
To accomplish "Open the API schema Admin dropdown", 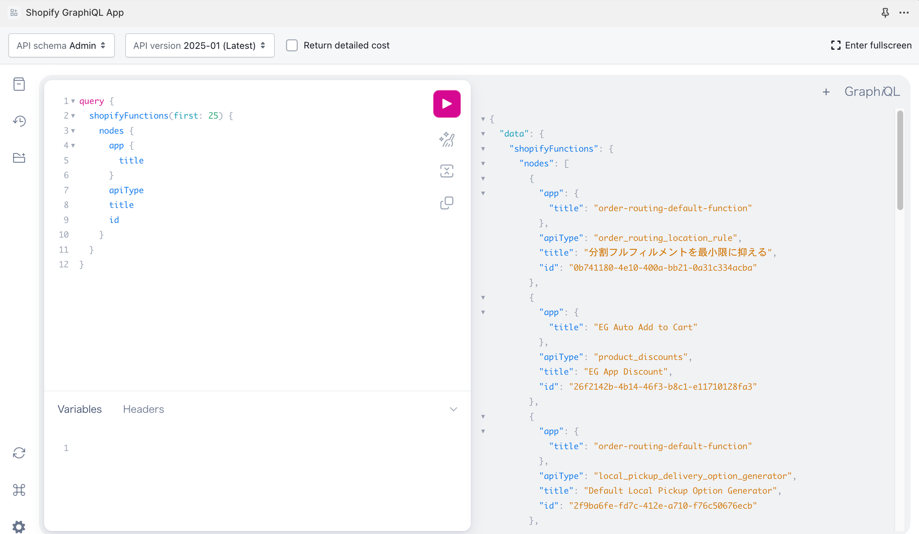I will tap(61, 45).
